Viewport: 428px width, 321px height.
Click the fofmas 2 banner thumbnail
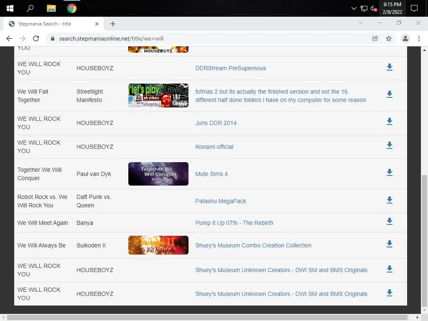coord(158,96)
